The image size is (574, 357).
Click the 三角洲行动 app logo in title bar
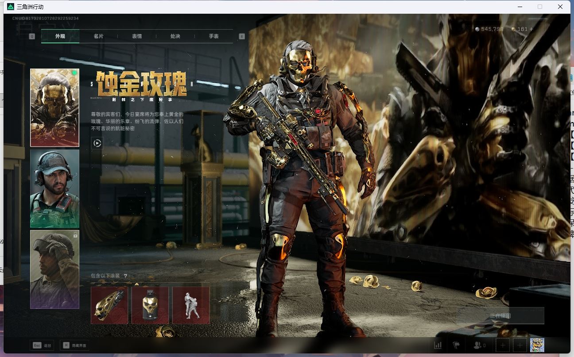[11, 7]
